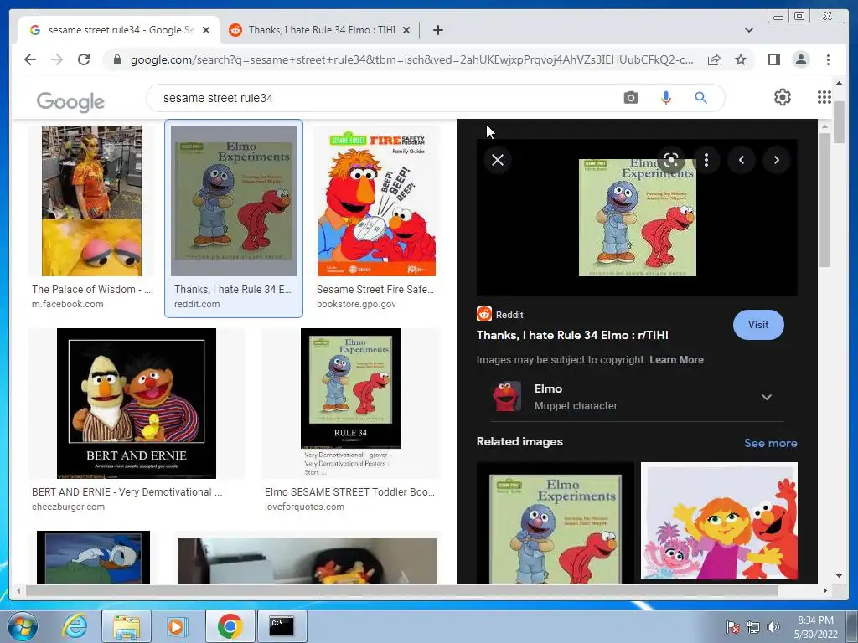Close the Reddit TIHI tab
The image size is (858, 643).
tap(406, 30)
